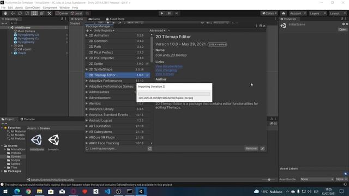The image size is (349, 196).
Task: Click View documentation link
Action: pos(169,66)
